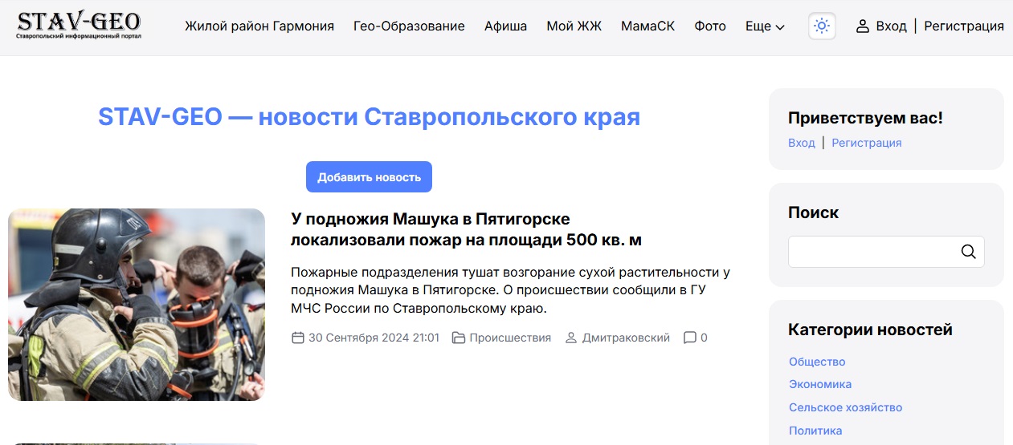The width and height of the screenshot is (1013, 445).
Task: Open Жилой район Гармония menu item
Action: tap(259, 26)
